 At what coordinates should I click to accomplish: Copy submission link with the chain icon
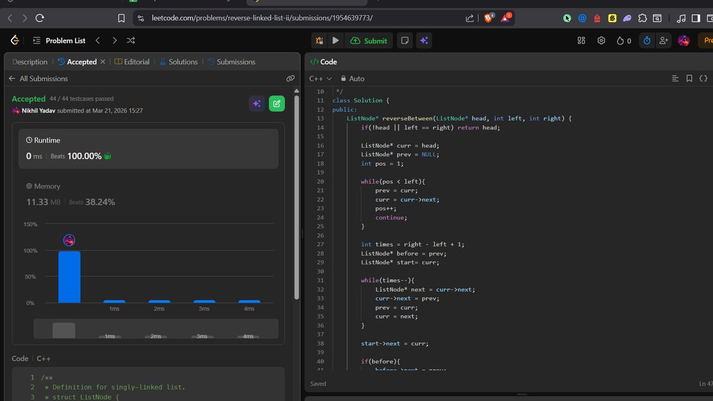click(291, 78)
